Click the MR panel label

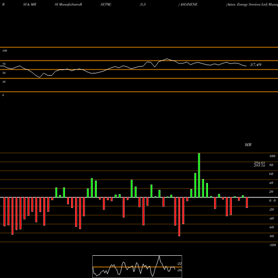click(x=248, y=145)
